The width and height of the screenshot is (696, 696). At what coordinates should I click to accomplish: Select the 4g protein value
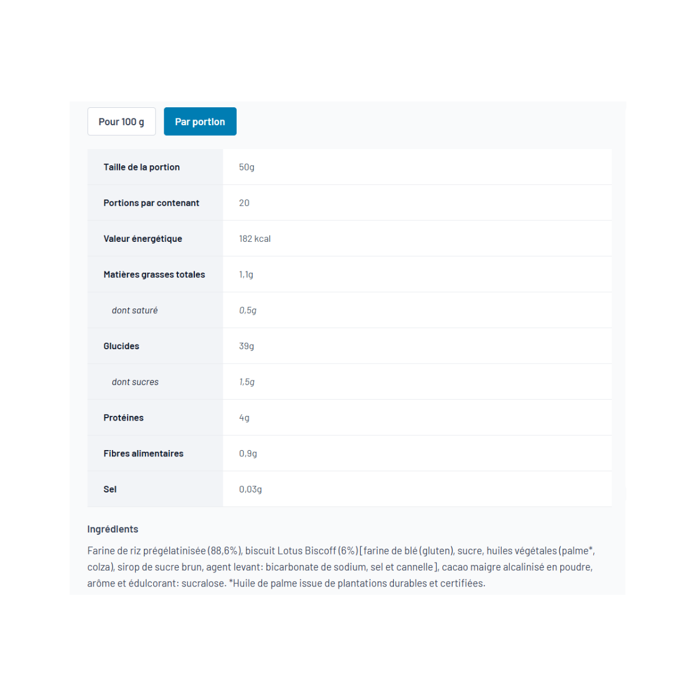point(244,418)
